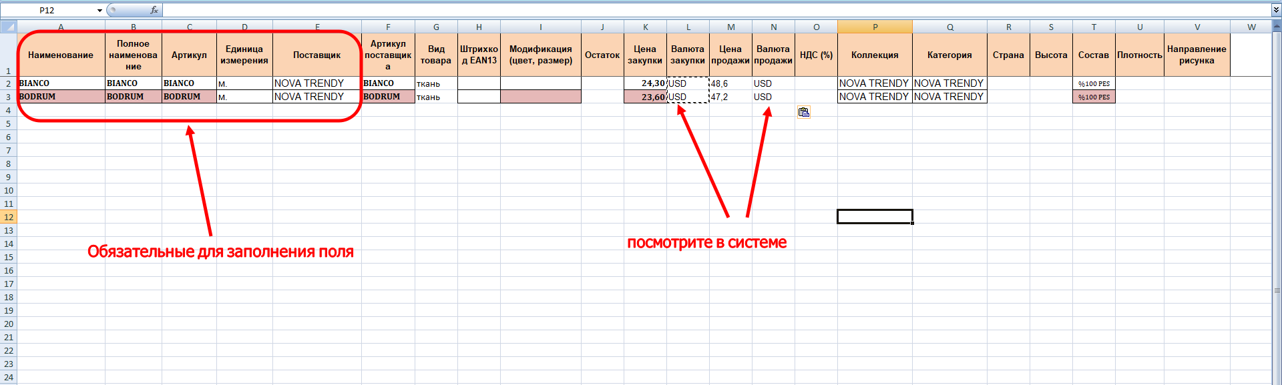Click the Коллекция header cell

(x=875, y=55)
